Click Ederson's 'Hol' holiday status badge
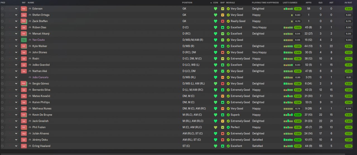The width and height of the screenshot is (357, 155). pos(24,9)
